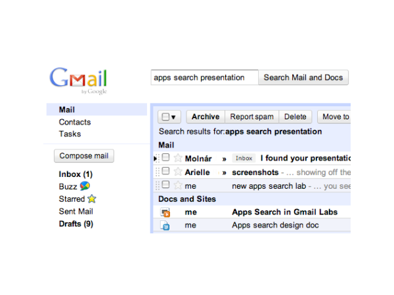Click the sender name Molnár

pos(198,159)
